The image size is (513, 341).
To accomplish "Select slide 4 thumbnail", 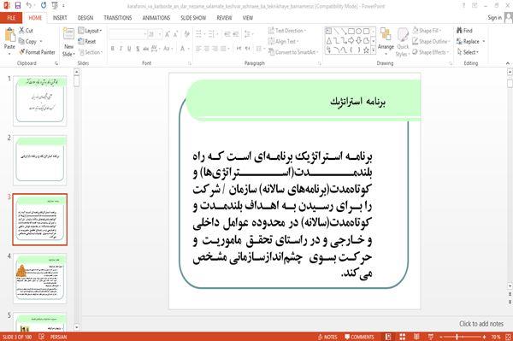I will click(x=40, y=279).
